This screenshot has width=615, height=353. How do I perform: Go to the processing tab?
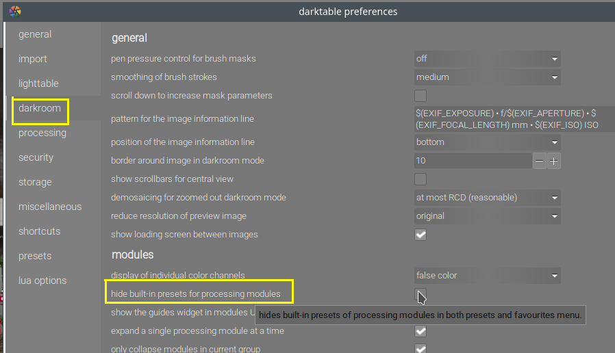click(42, 133)
